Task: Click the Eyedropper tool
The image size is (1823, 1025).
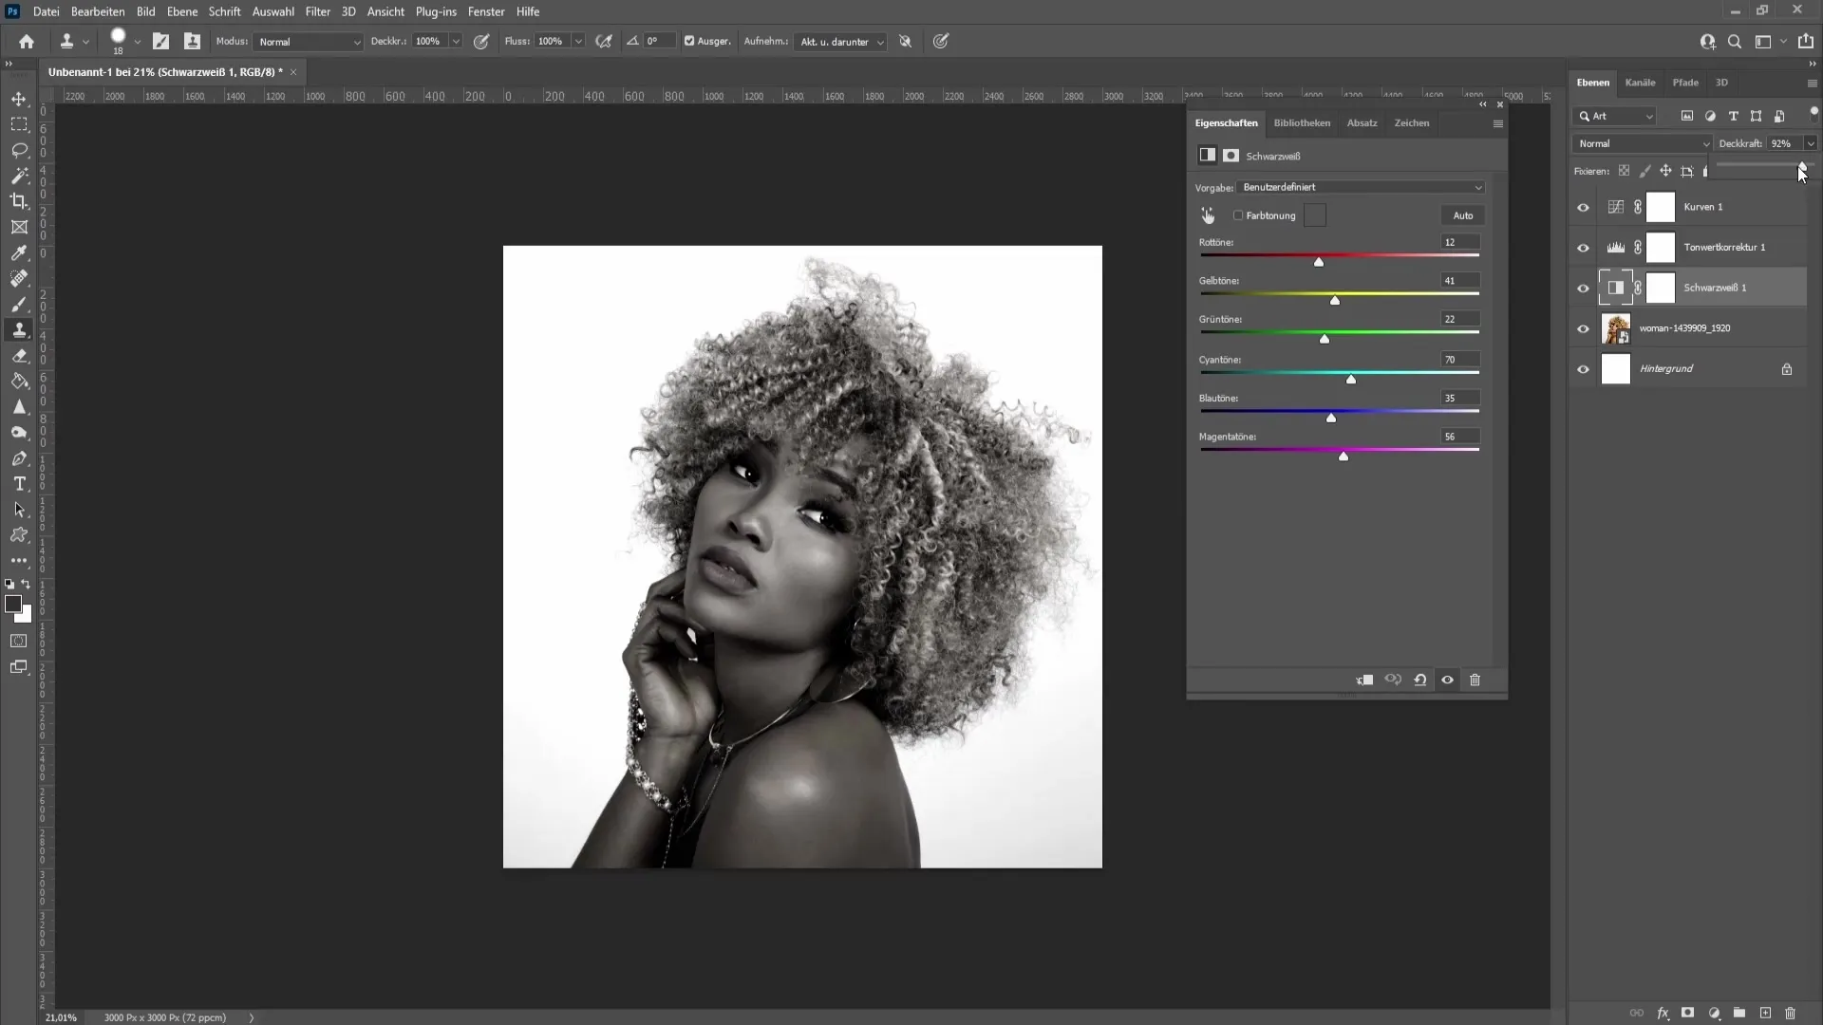Action: (19, 252)
